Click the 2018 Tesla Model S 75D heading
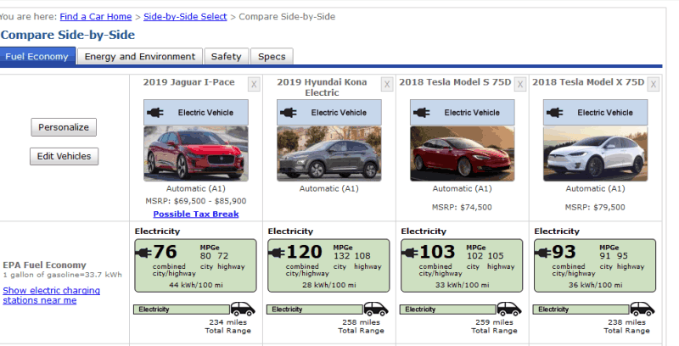Image resolution: width=679 pixels, height=346 pixels. (x=455, y=82)
